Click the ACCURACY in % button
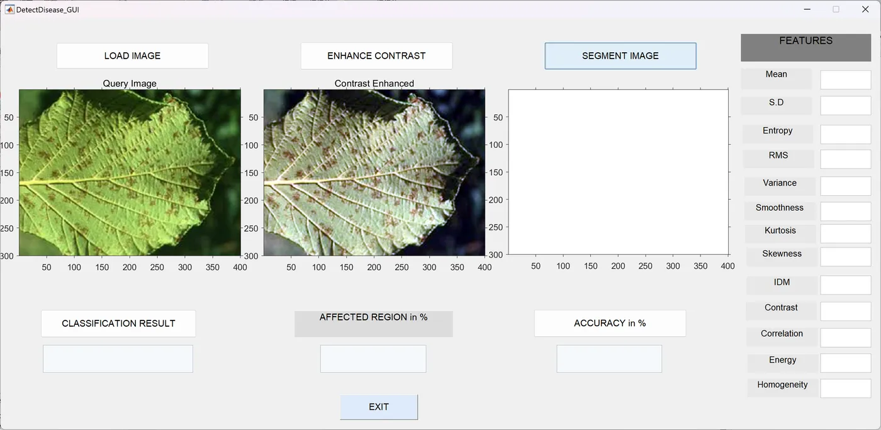The image size is (881, 430). (610, 323)
